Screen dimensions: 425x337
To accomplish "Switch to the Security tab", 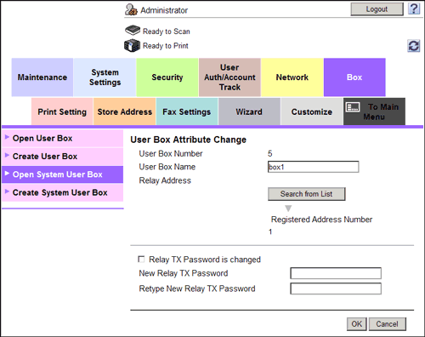I will 167,77.
